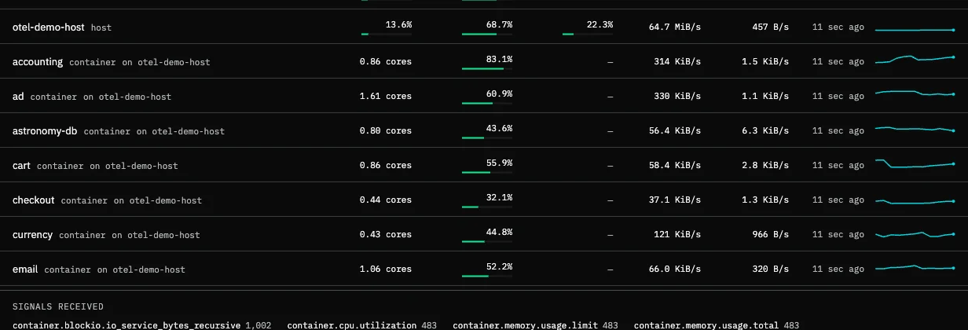Click the checkout row sparkline chart
Screen dimensions: 968x330
[915, 200]
